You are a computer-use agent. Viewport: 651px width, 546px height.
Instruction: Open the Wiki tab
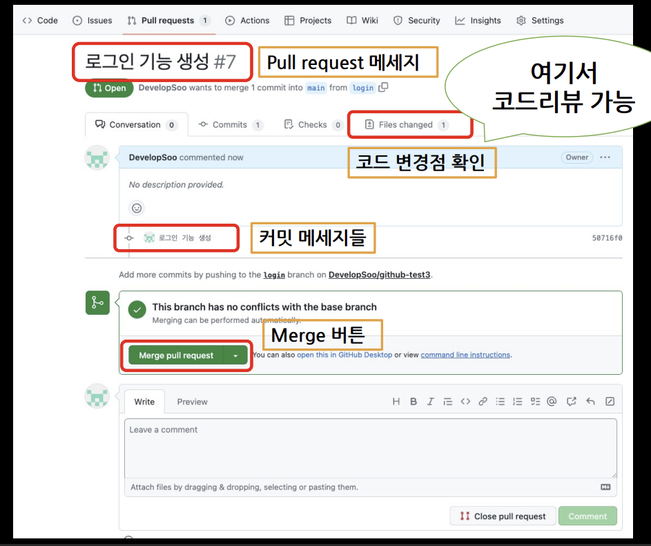(362, 20)
